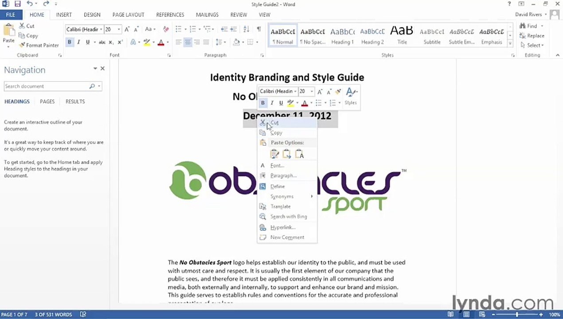Screen dimensions: 563x319
Task: Choose Copy from the context menu
Action: [287, 133]
